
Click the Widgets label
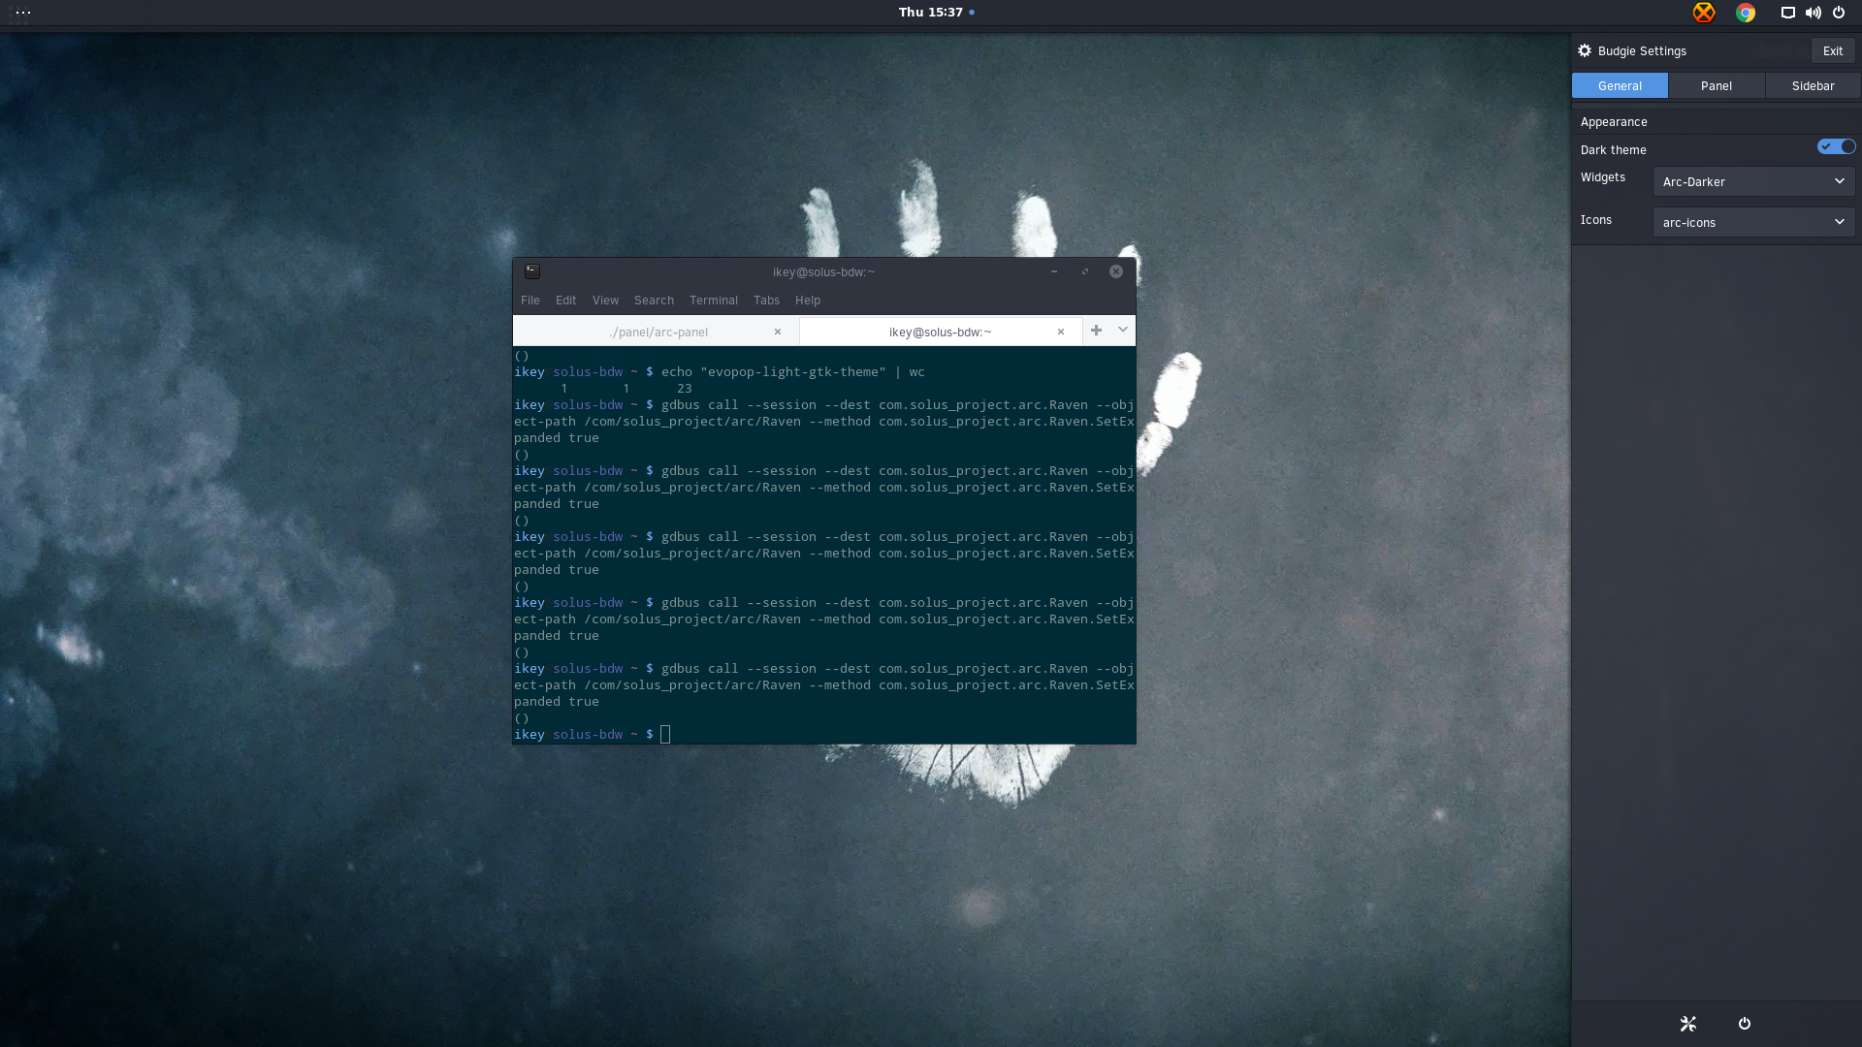click(1603, 177)
